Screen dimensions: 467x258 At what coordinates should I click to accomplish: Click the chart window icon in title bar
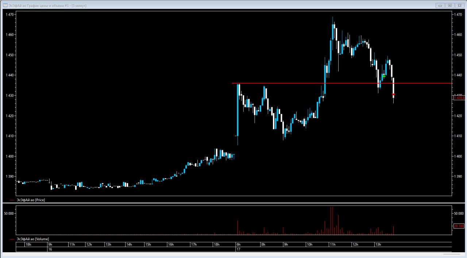(x=5, y=5)
